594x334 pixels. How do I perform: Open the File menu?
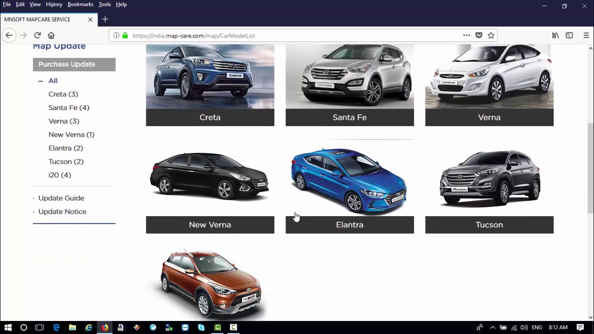[x=6, y=4]
